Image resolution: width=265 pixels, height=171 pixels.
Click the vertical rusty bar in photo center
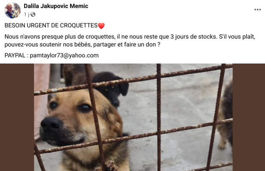point(159,117)
